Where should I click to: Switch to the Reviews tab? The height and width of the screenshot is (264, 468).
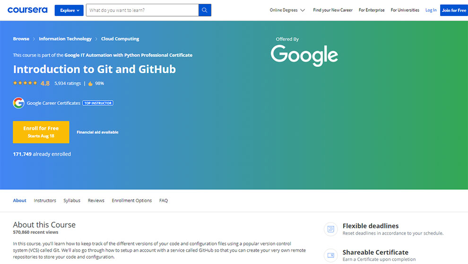coord(96,200)
